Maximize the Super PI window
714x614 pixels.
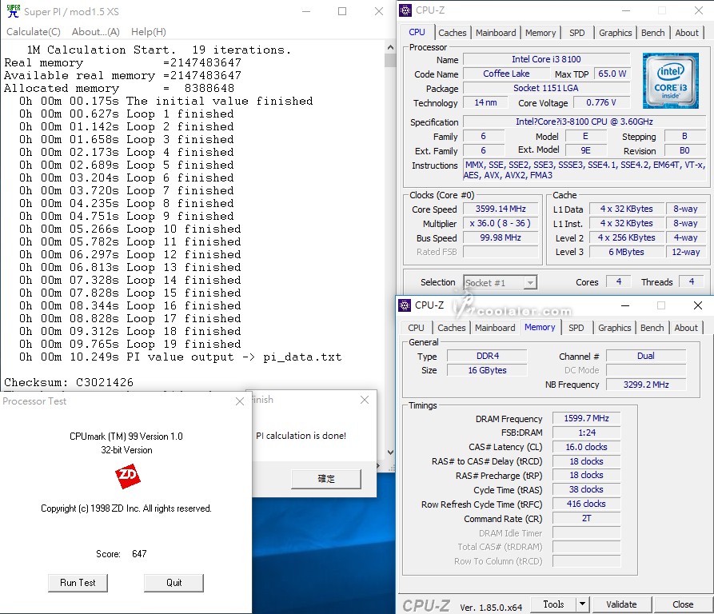click(x=342, y=11)
